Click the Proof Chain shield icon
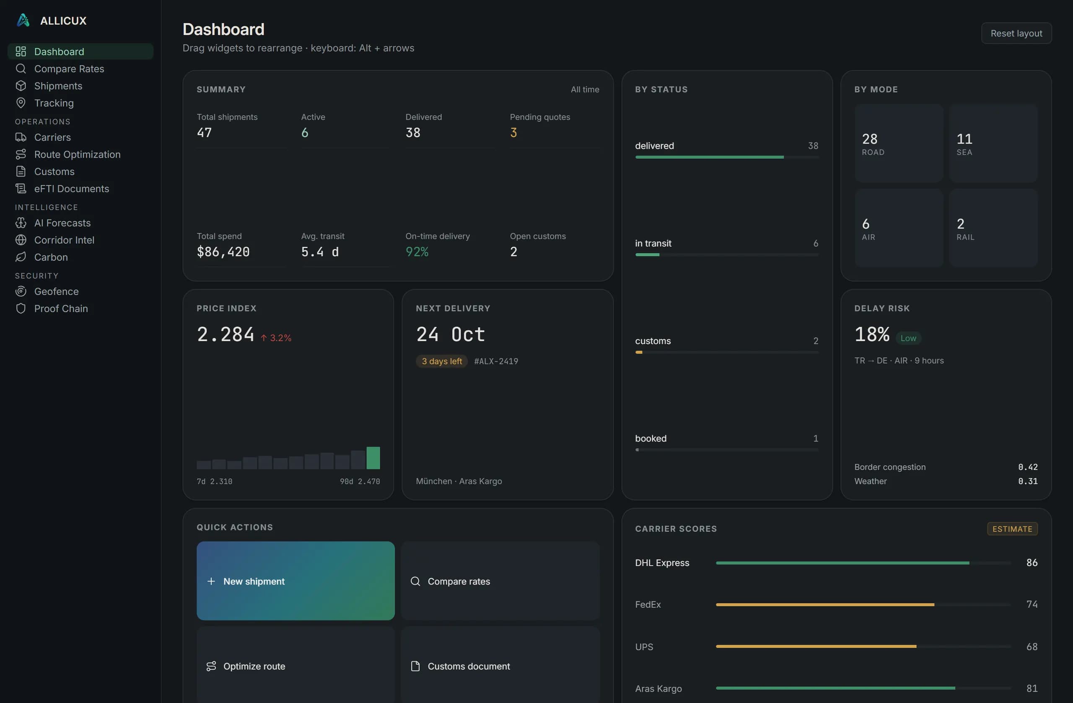Viewport: 1073px width, 703px height. tap(21, 308)
